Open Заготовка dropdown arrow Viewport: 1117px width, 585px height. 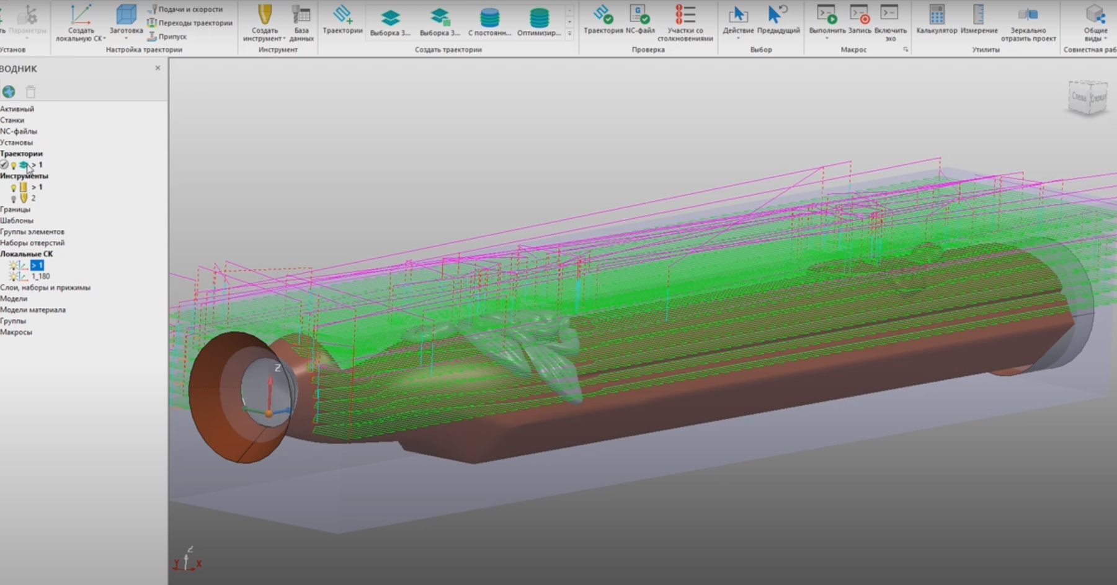[x=126, y=38]
